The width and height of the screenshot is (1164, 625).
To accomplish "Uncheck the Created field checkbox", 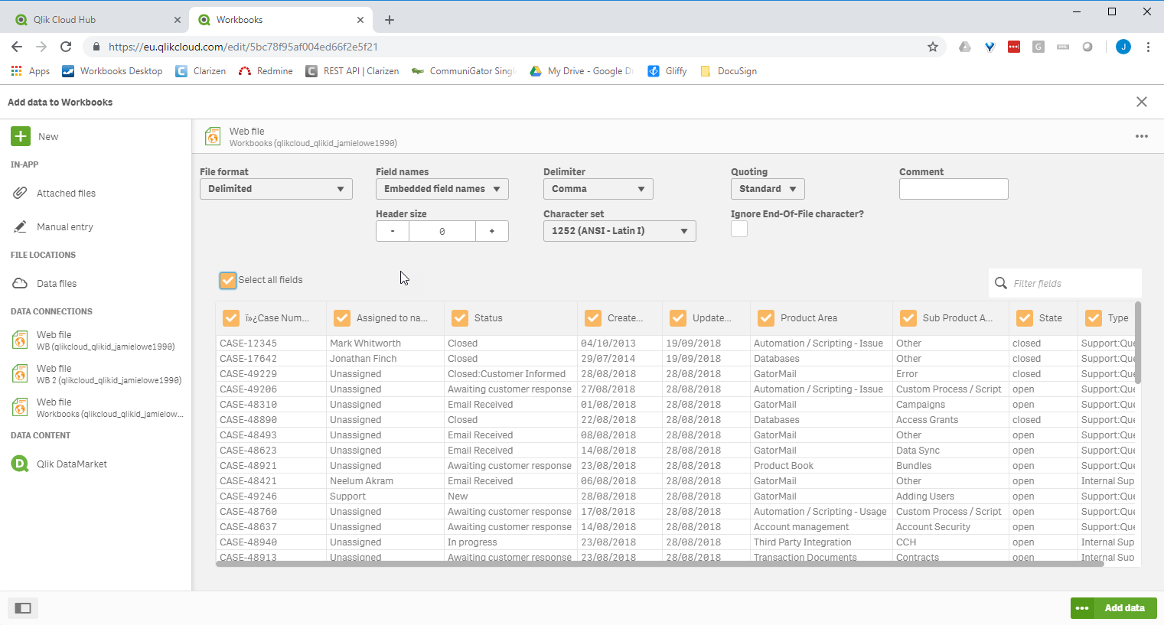I will pyautogui.click(x=593, y=318).
